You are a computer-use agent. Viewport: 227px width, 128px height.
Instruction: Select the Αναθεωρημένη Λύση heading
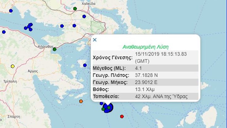(x=145, y=47)
